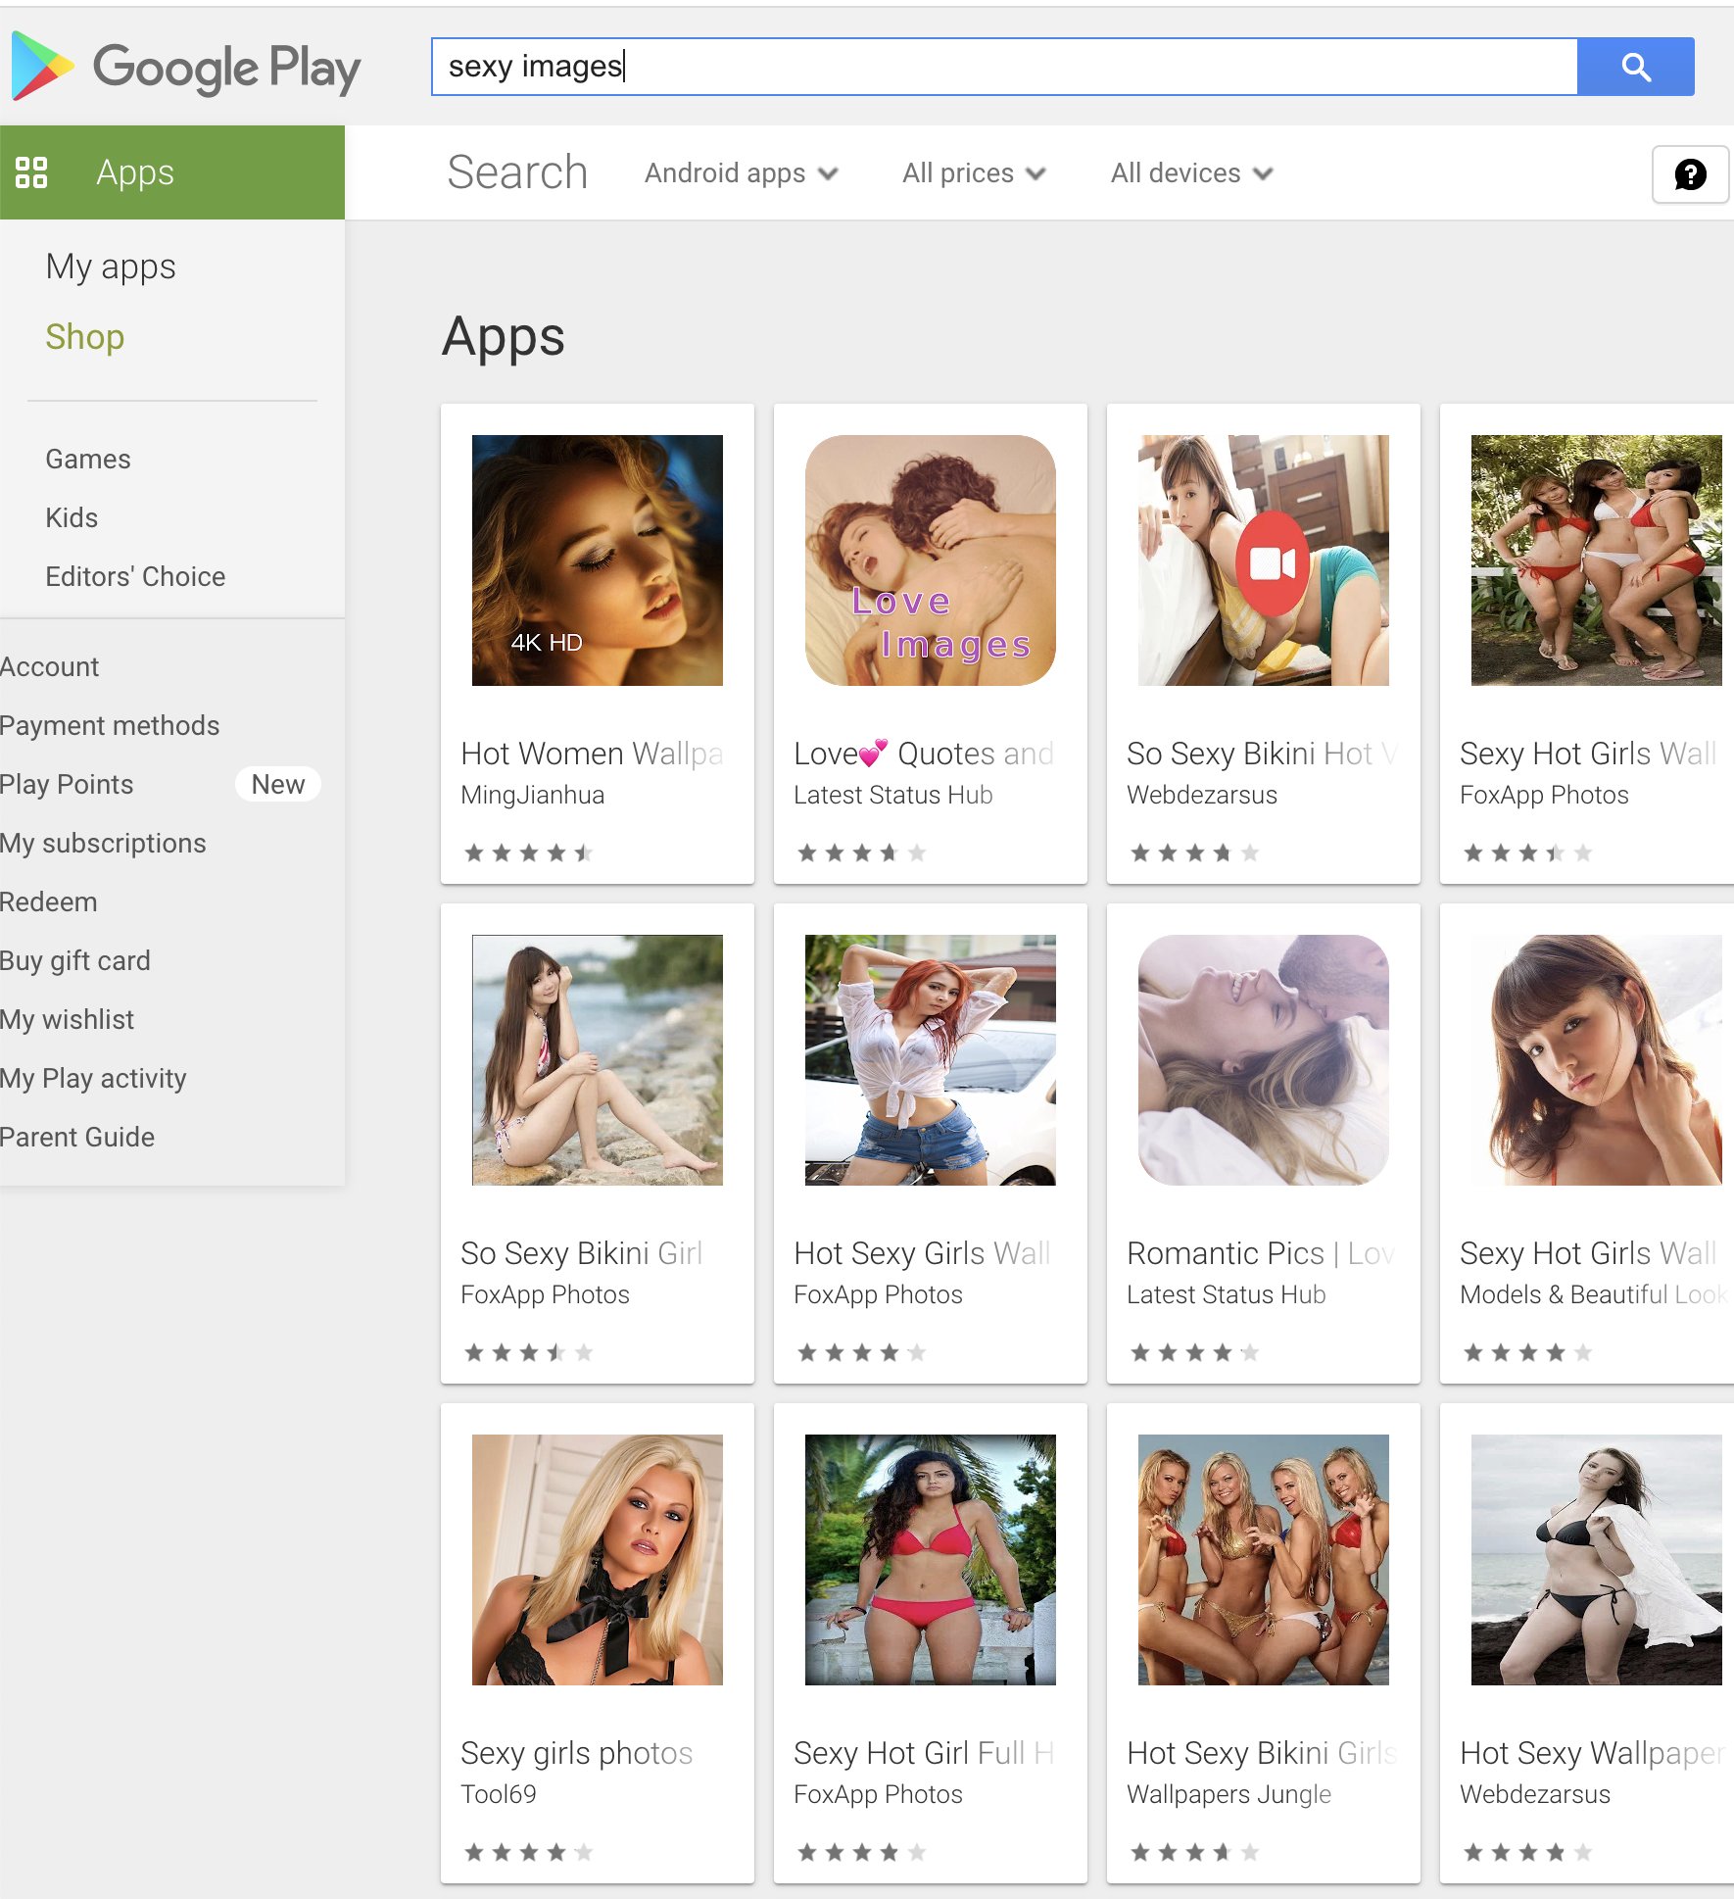Image resolution: width=1734 pixels, height=1899 pixels.
Task: Click the Romantic Pics app title
Action: click(1262, 1253)
